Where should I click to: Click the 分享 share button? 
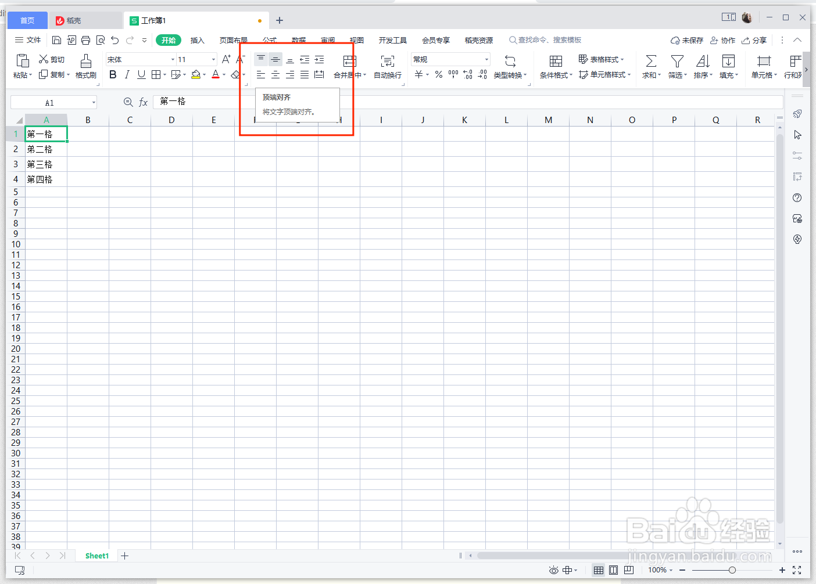(754, 40)
